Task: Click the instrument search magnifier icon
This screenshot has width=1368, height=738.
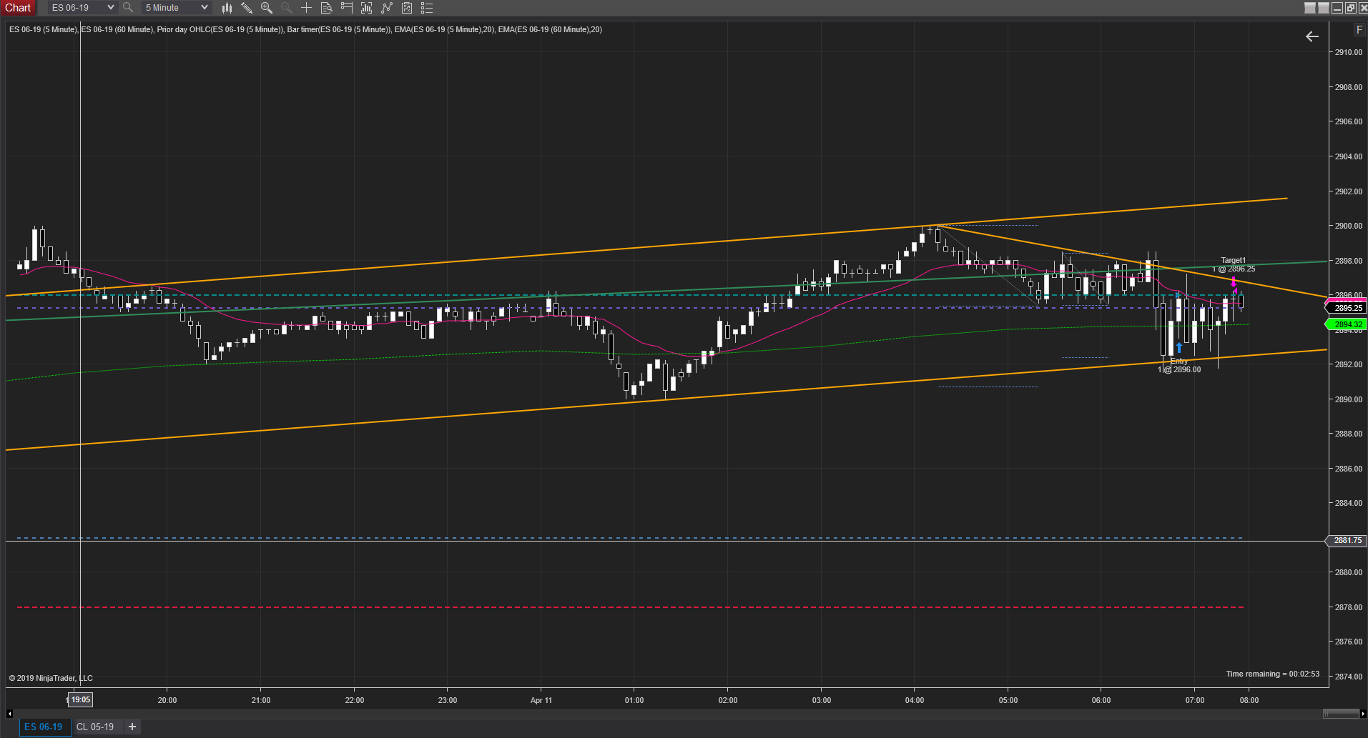Action: pos(128,8)
